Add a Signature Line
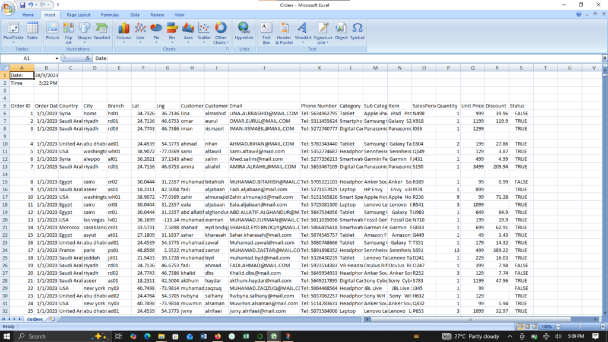Viewport: 608px width, 342px height. coord(322,33)
